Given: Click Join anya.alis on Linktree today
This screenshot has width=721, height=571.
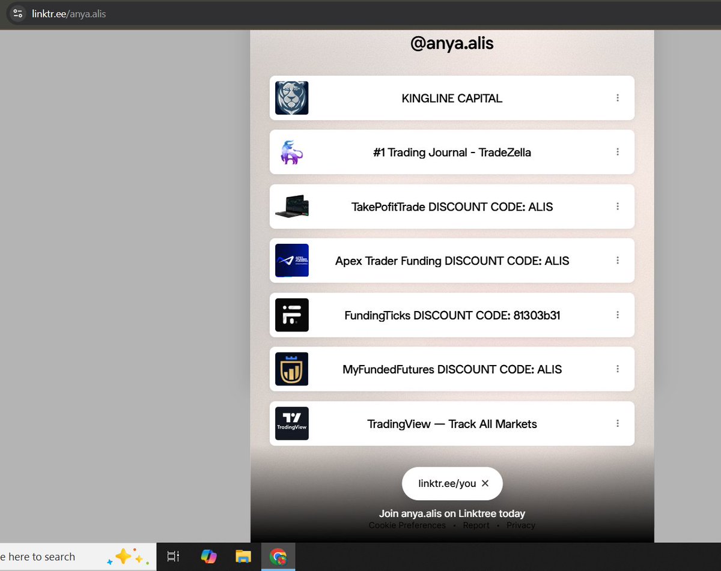Looking at the screenshot, I should pos(452,514).
